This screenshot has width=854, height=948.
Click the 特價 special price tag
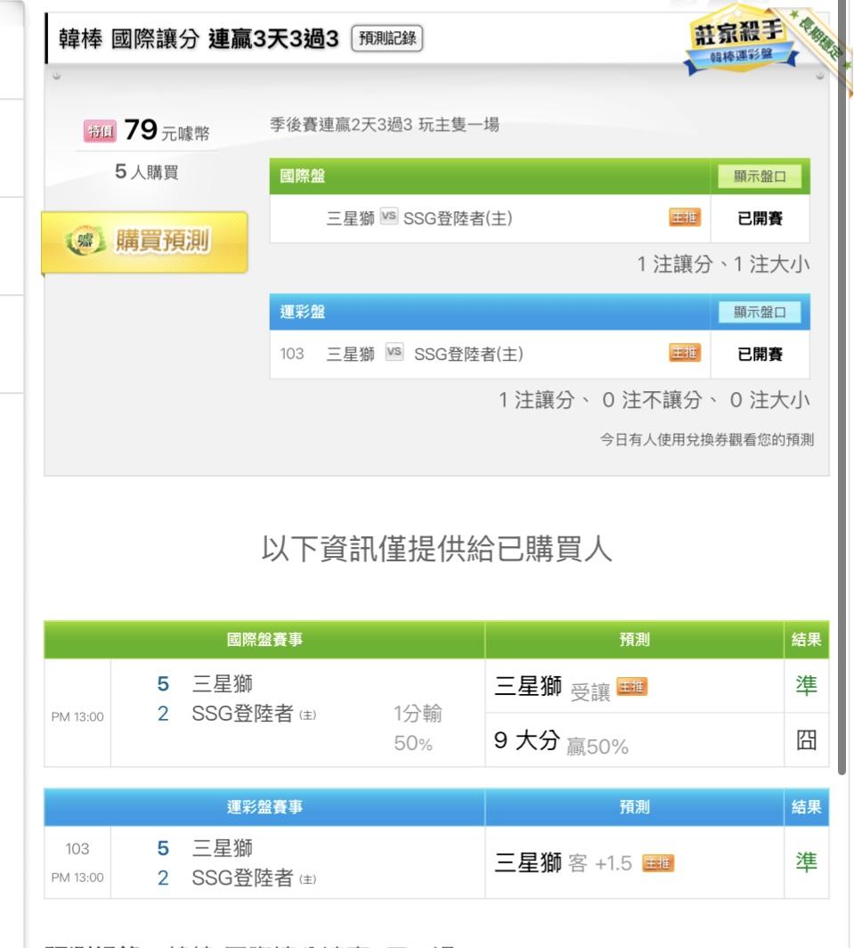pos(100,131)
